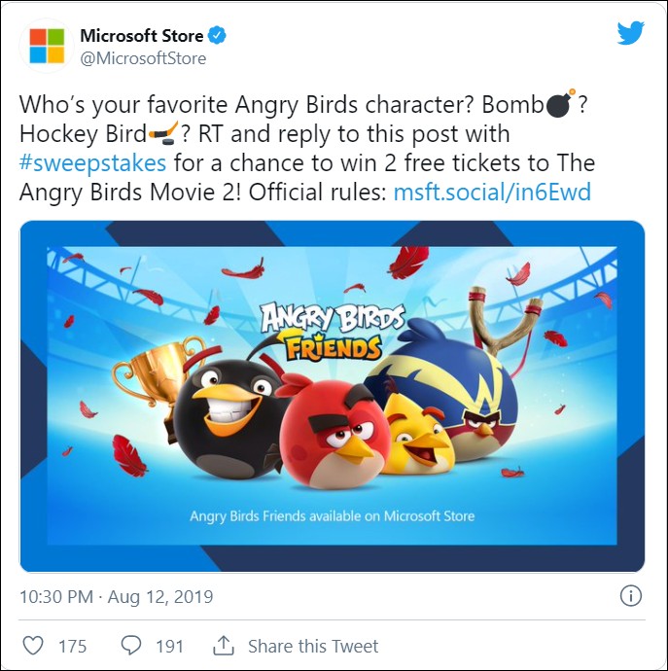Image resolution: width=668 pixels, height=671 pixels.
Task: Click the @MicrosoftStore handle
Action: tap(143, 58)
